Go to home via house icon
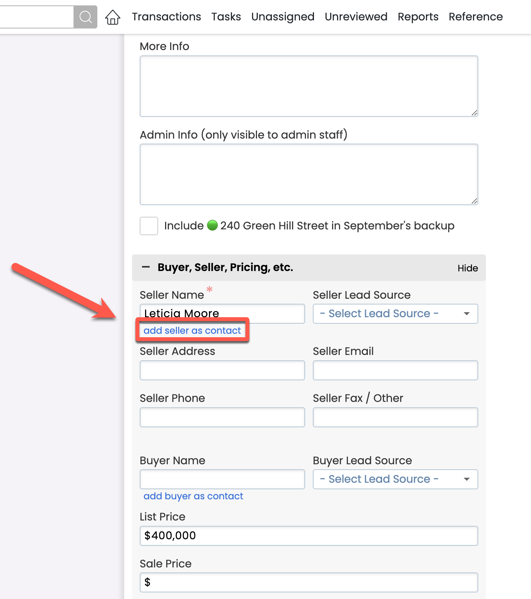 coord(113,17)
